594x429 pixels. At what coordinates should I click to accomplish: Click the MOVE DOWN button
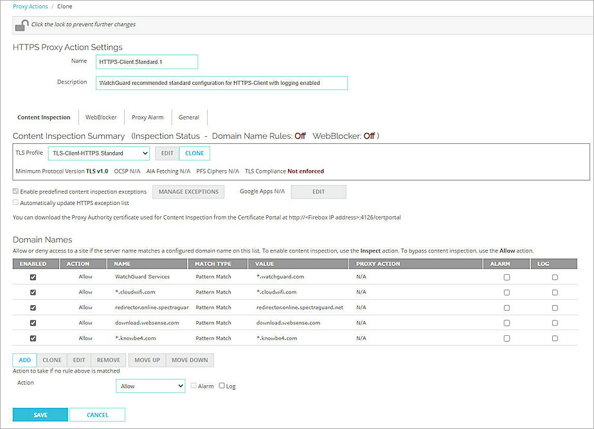click(189, 360)
